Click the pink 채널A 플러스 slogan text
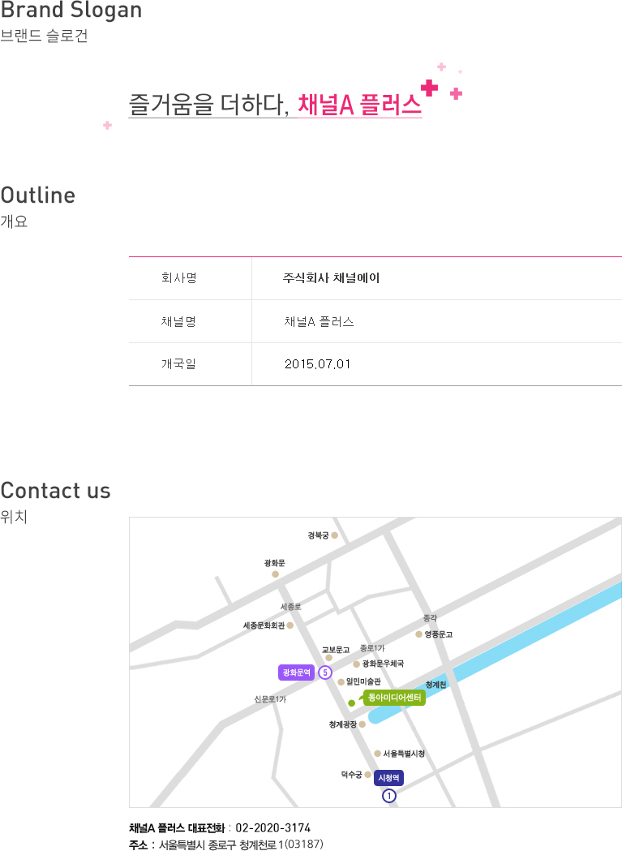The image size is (622, 851). (x=359, y=105)
